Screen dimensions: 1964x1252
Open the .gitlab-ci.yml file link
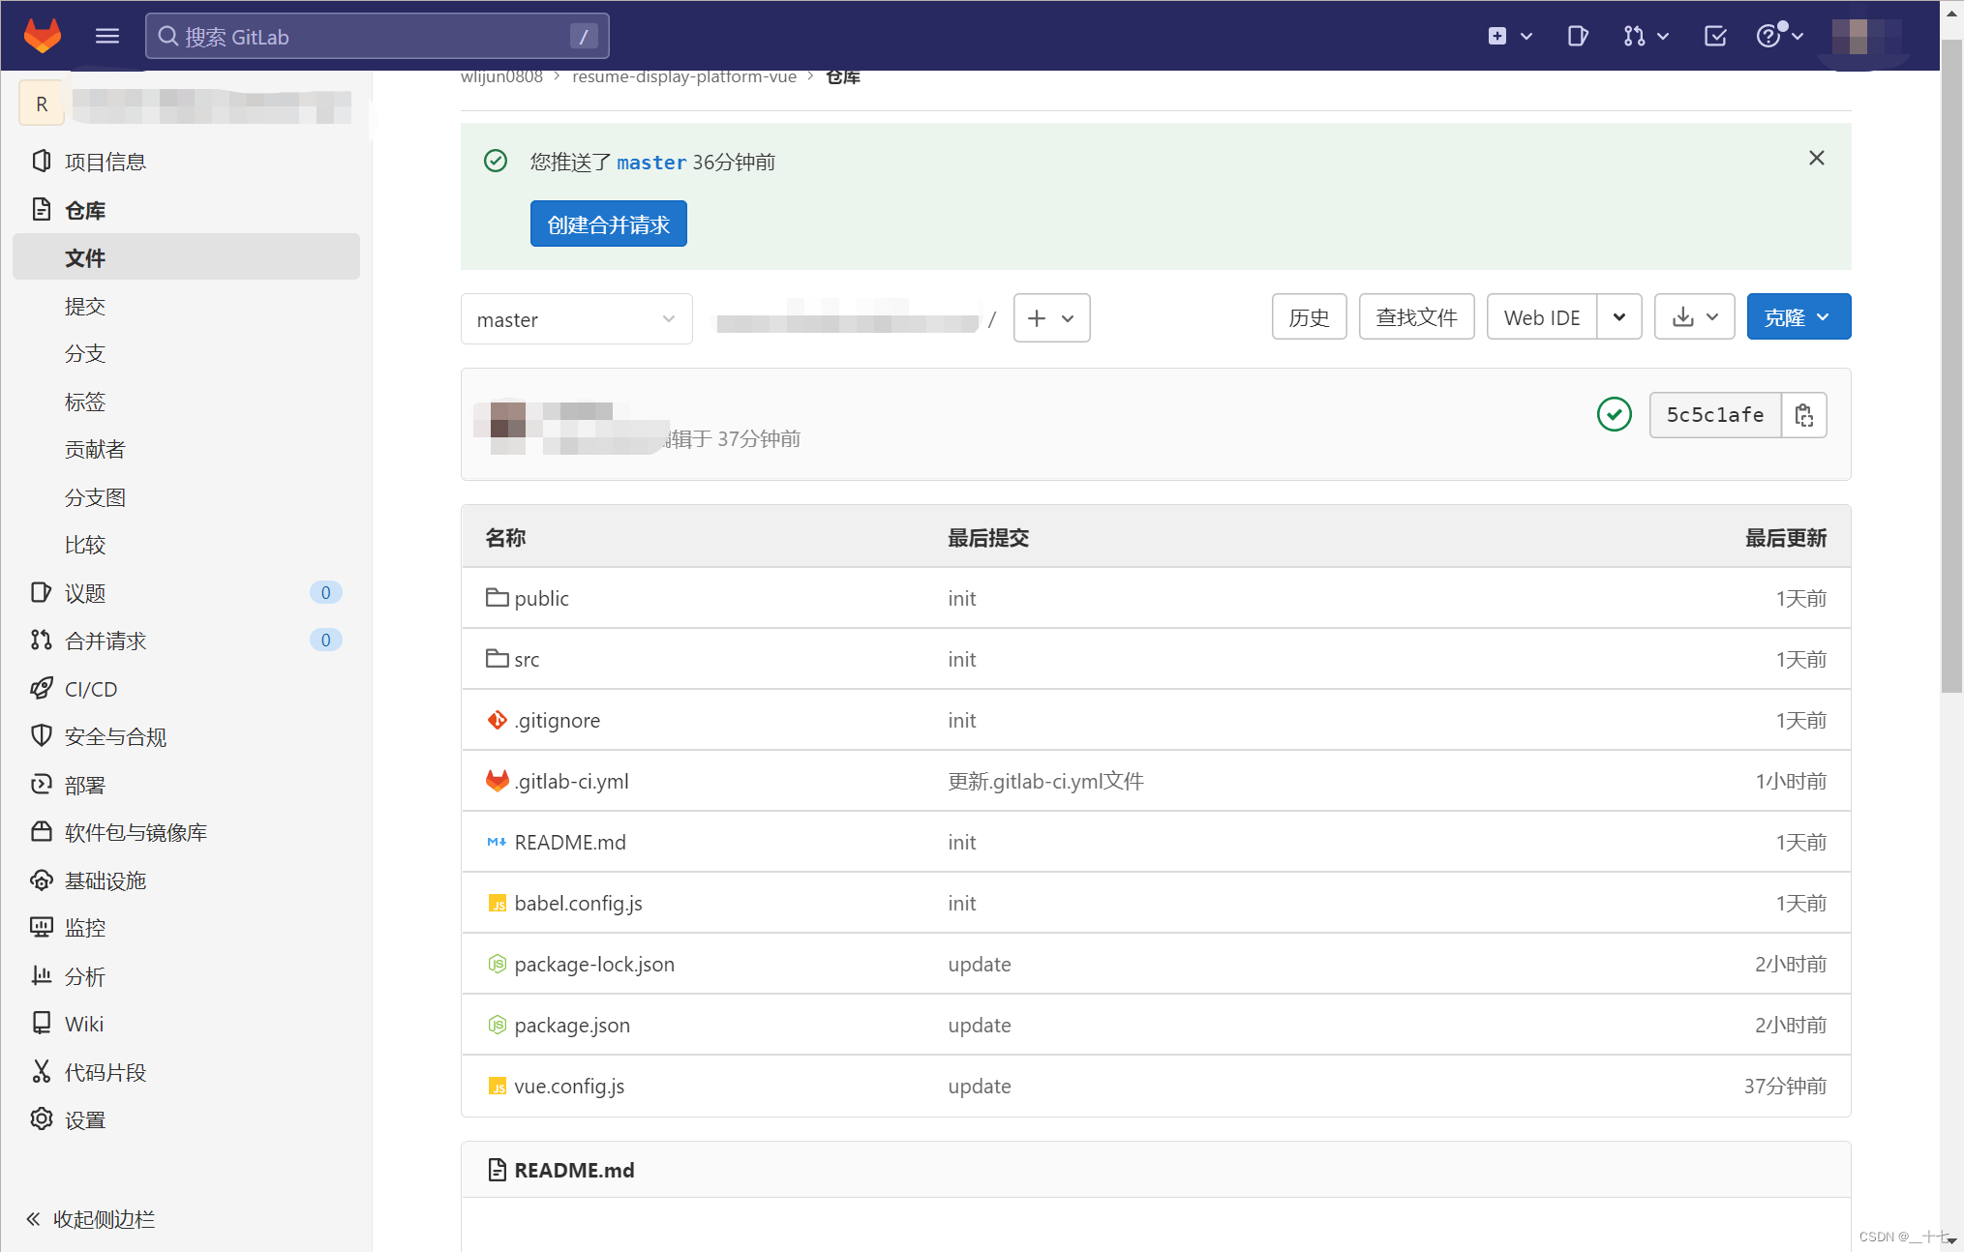tap(571, 781)
